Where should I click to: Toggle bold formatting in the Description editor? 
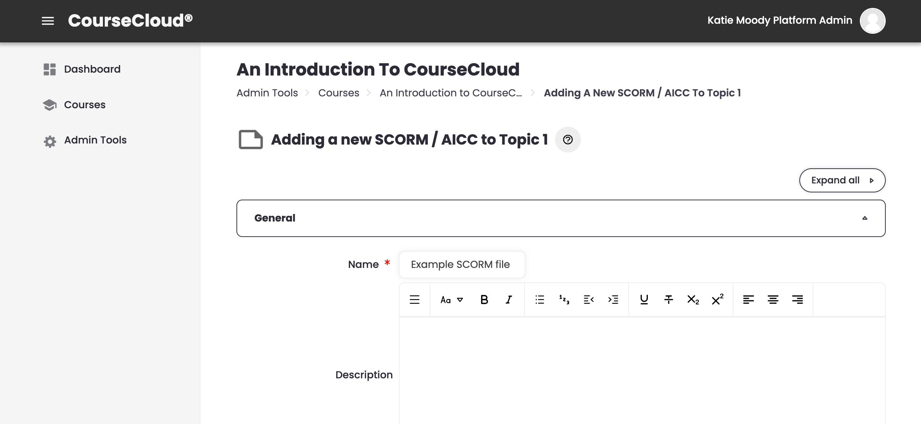click(x=484, y=300)
